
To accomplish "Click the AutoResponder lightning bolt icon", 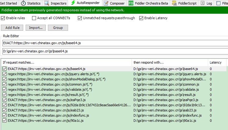I will [x=73, y=3].
